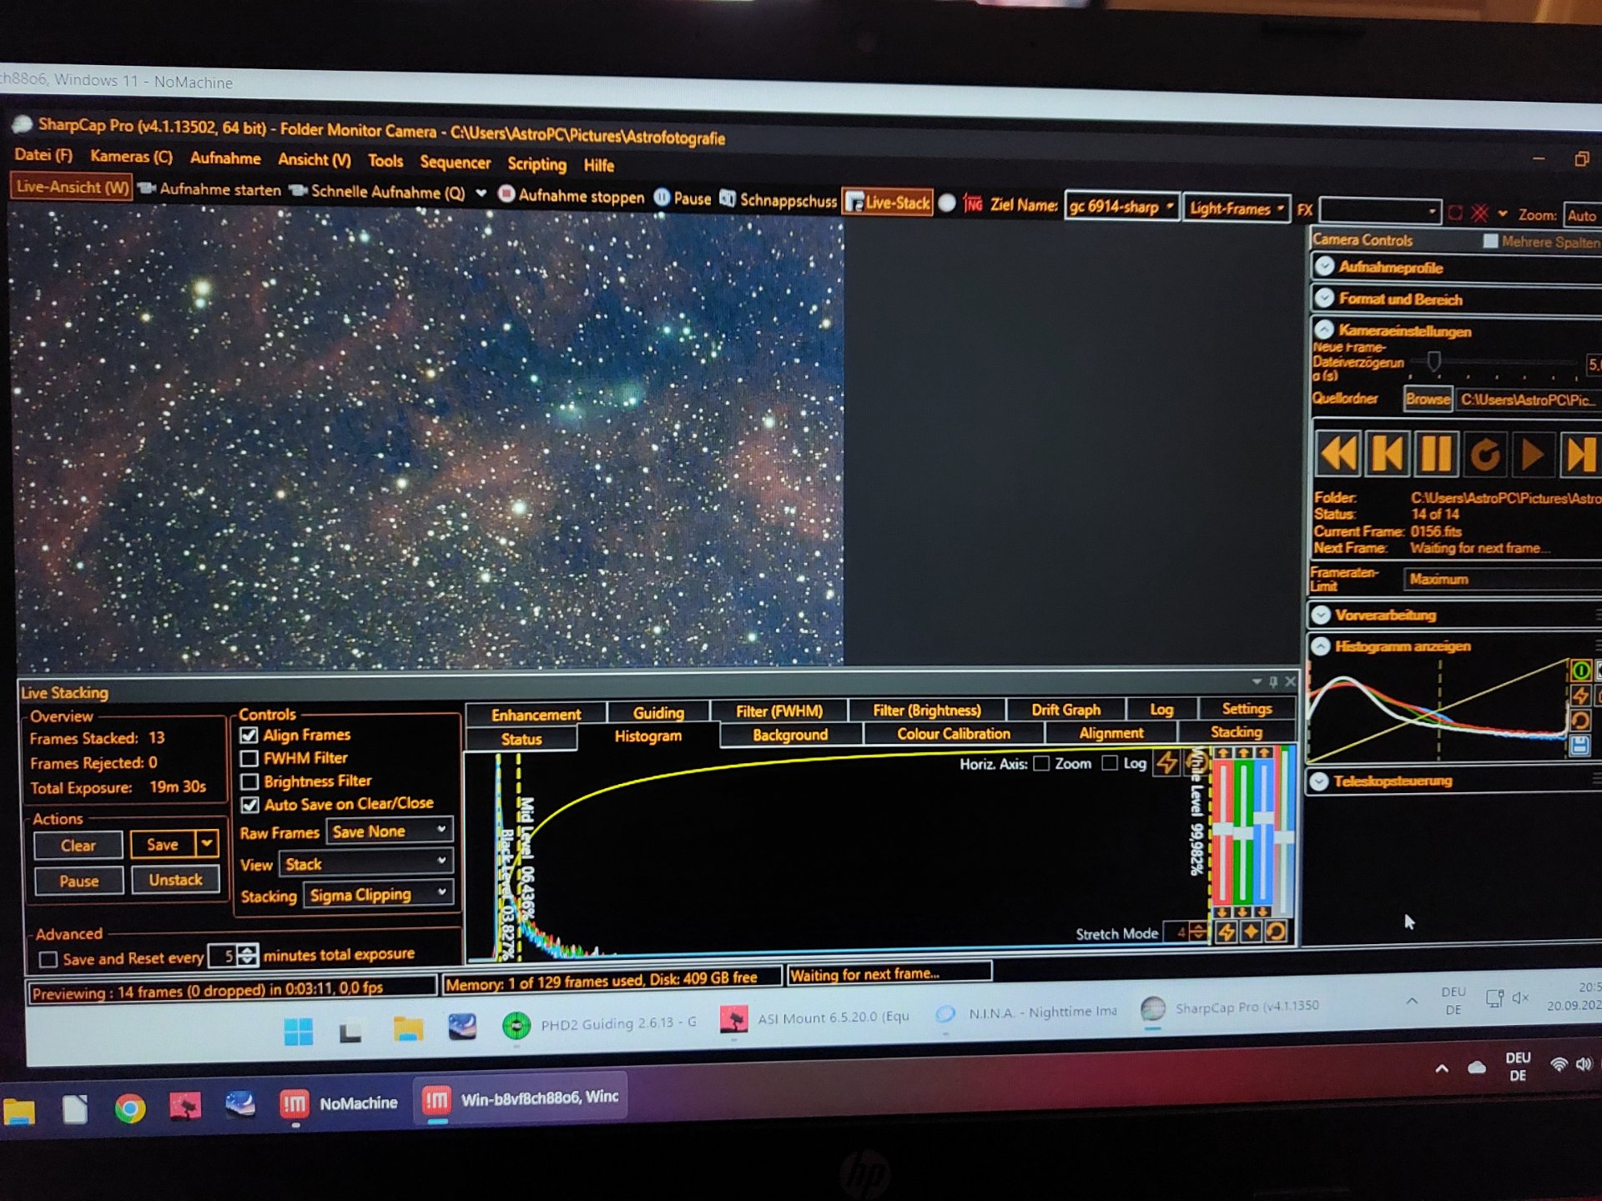Viewport: 1602px width, 1201px height.
Task: Expand the Format und Bereich section
Action: (1324, 298)
